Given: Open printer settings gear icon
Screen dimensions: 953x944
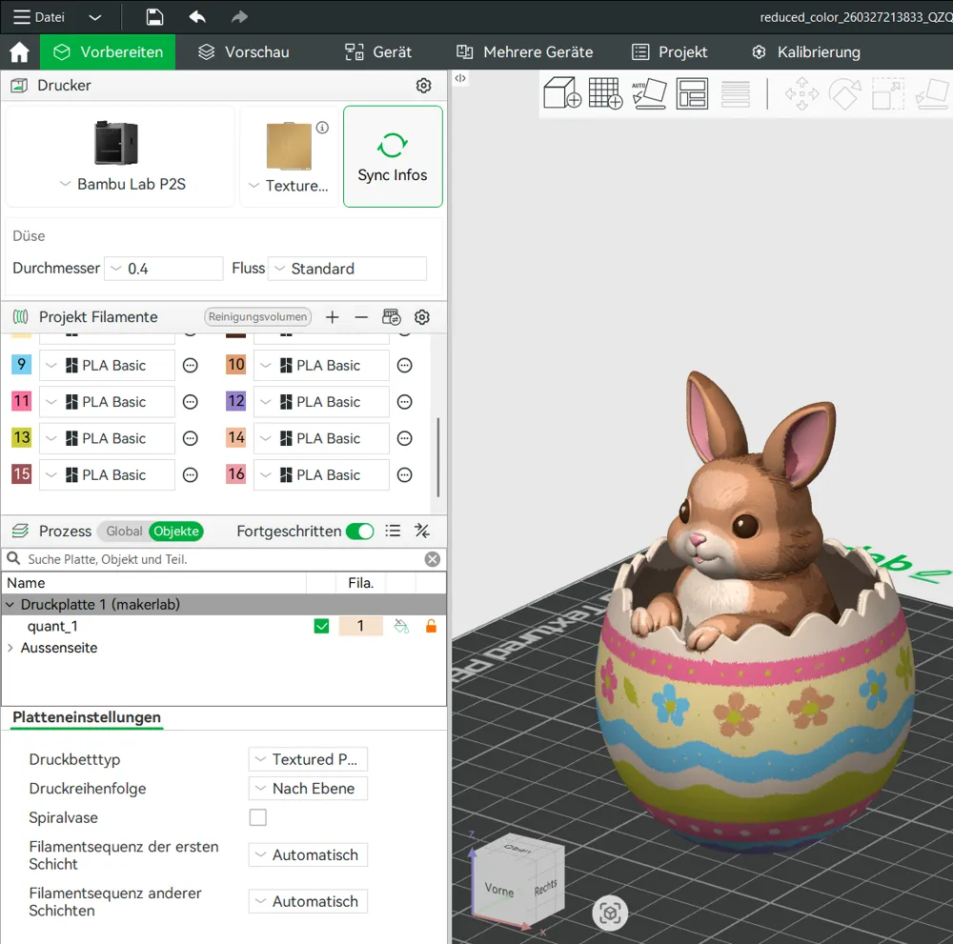Looking at the screenshot, I should pos(424,86).
